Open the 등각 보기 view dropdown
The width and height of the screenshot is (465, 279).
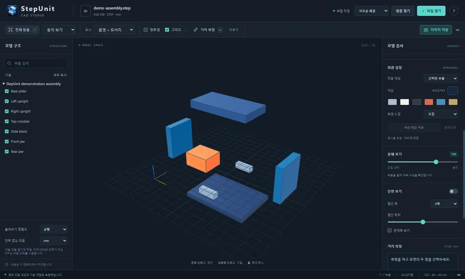(x=60, y=30)
